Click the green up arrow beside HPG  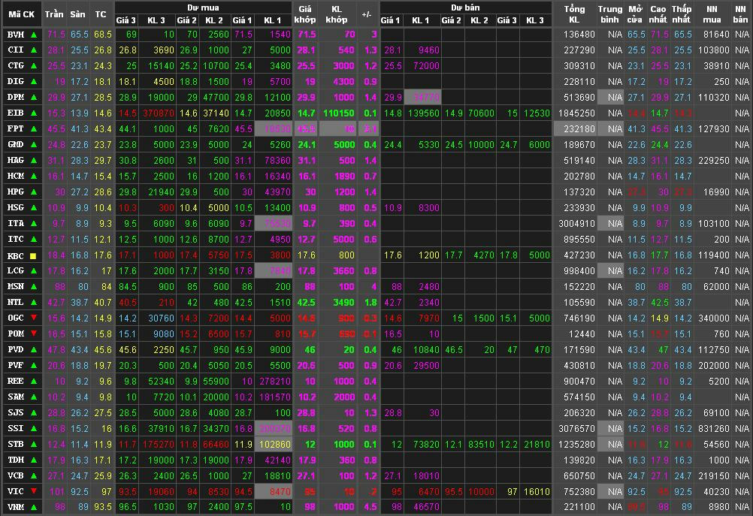[x=34, y=192]
